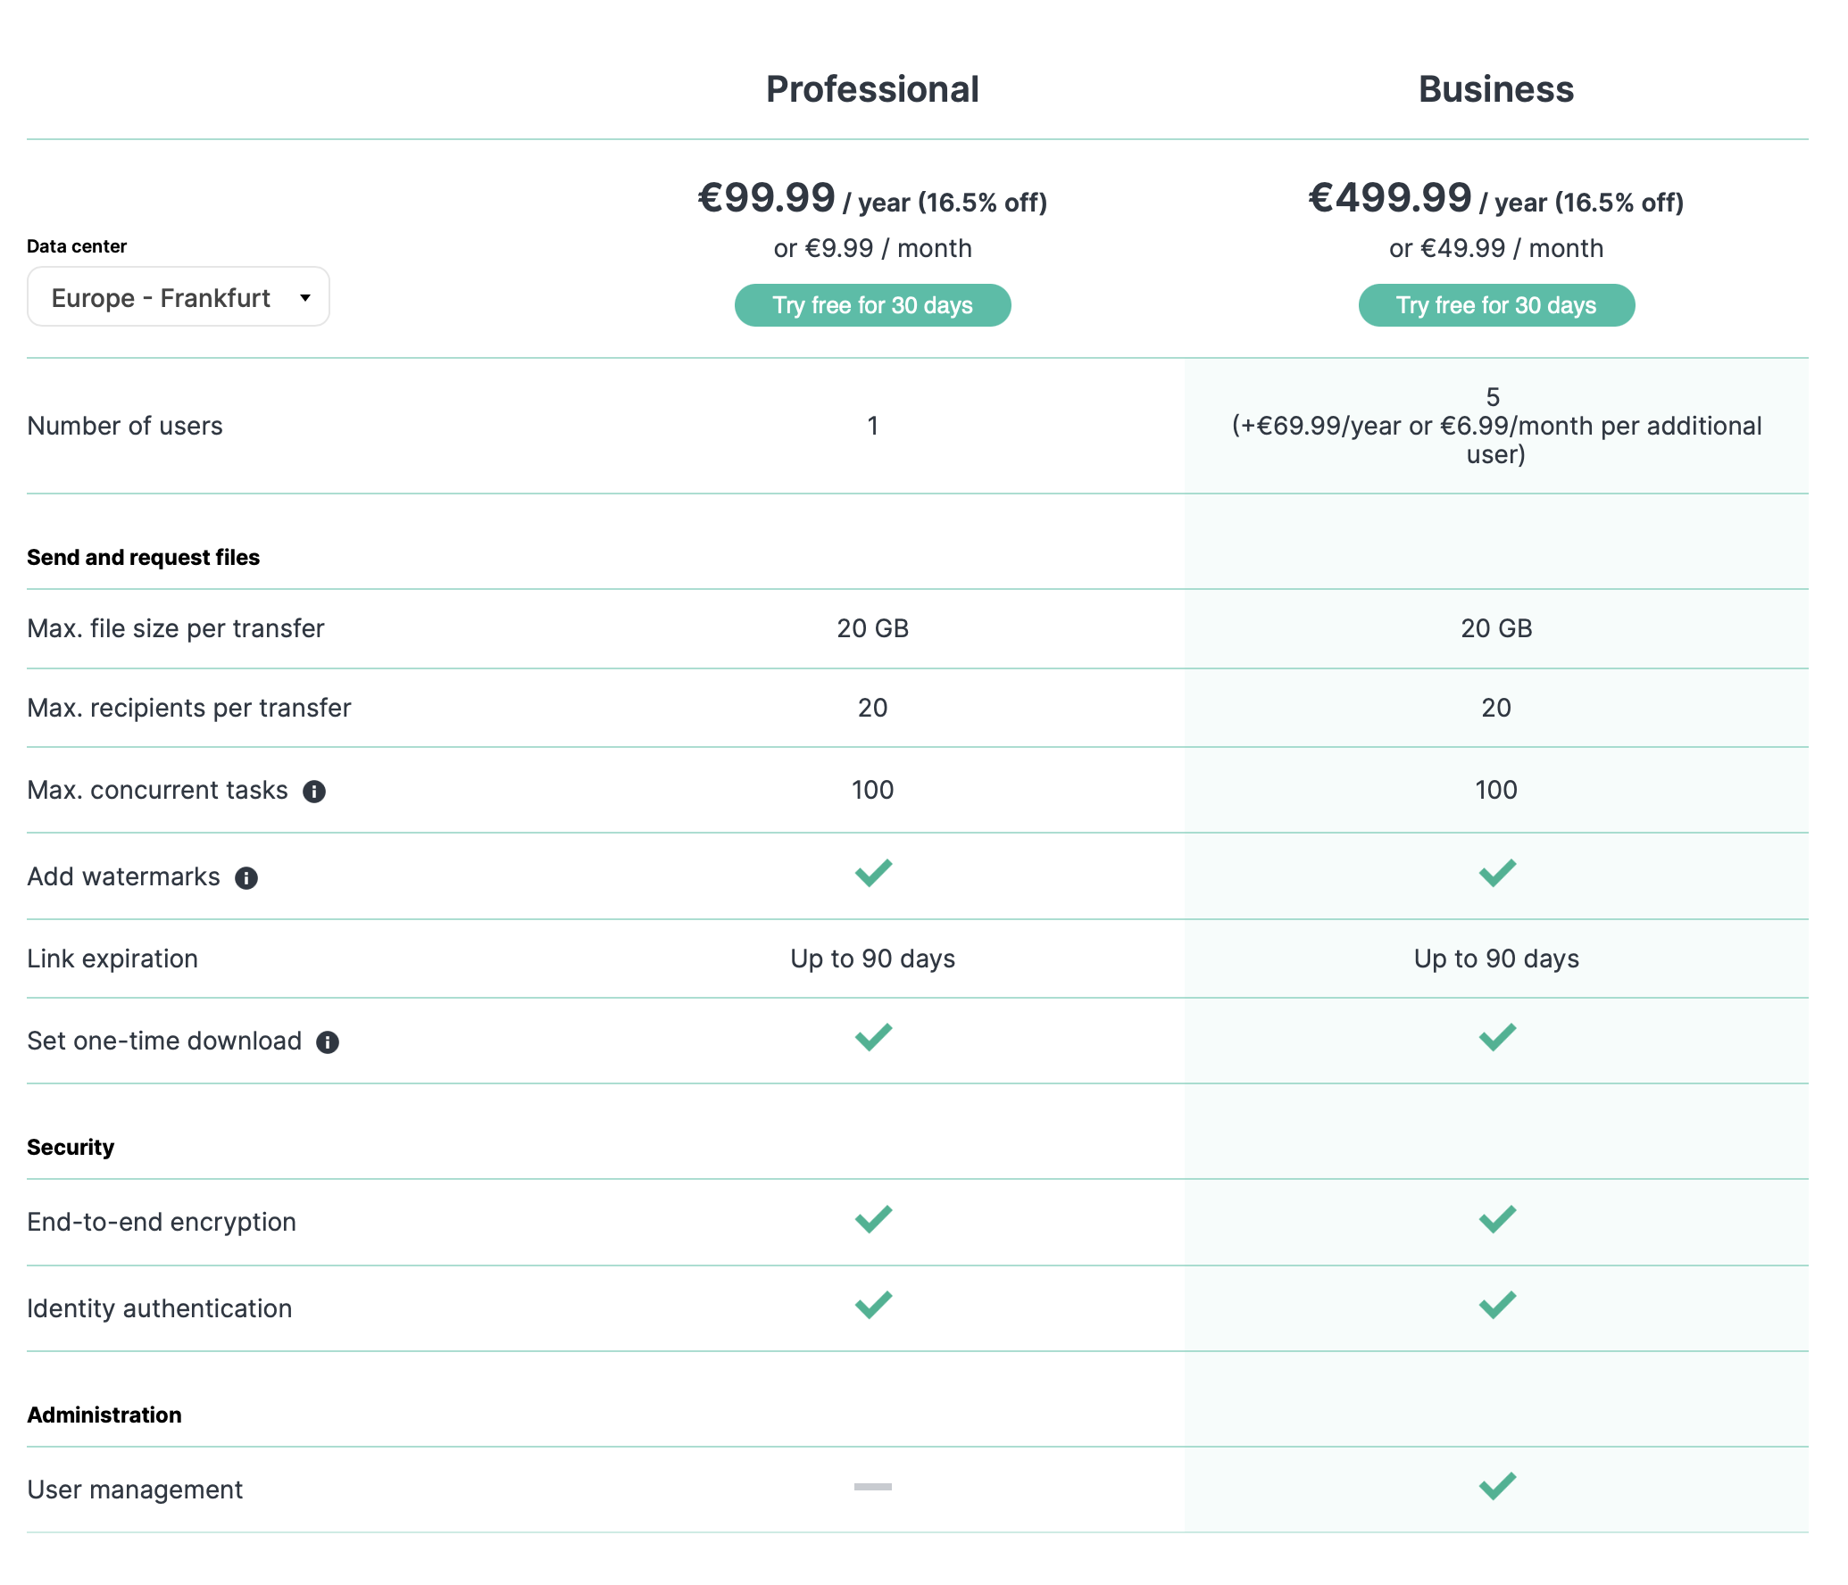1848x1585 pixels.
Task: Select the Professional plan heading
Action: pyautogui.click(x=873, y=89)
